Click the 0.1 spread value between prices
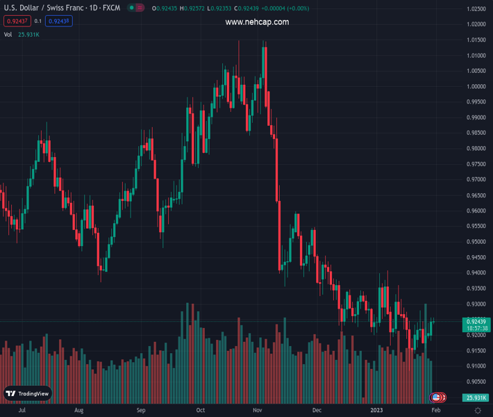This screenshot has height=417, width=493. coord(37,21)
